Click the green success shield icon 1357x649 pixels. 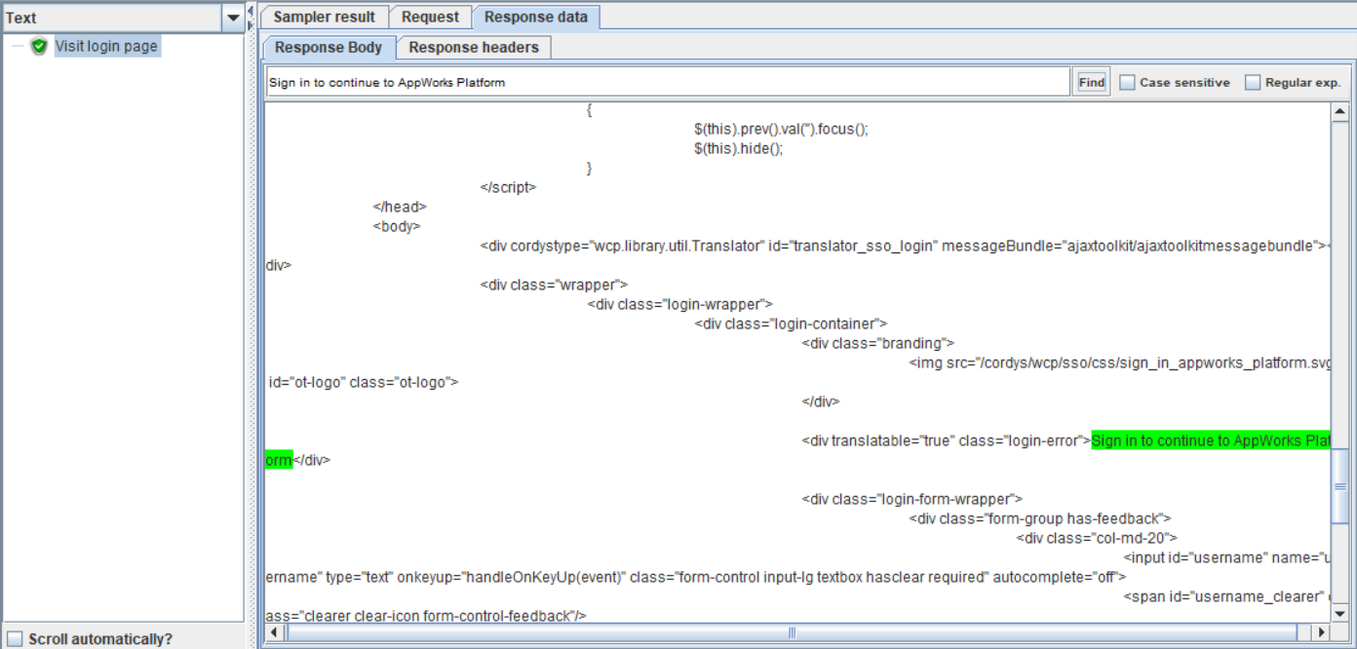tap(39, 46)
